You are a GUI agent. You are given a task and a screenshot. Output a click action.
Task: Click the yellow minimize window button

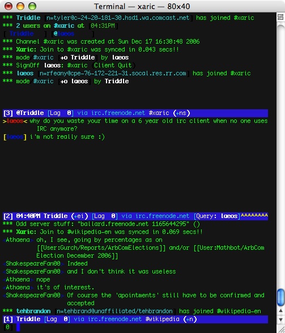pos(20,6)
